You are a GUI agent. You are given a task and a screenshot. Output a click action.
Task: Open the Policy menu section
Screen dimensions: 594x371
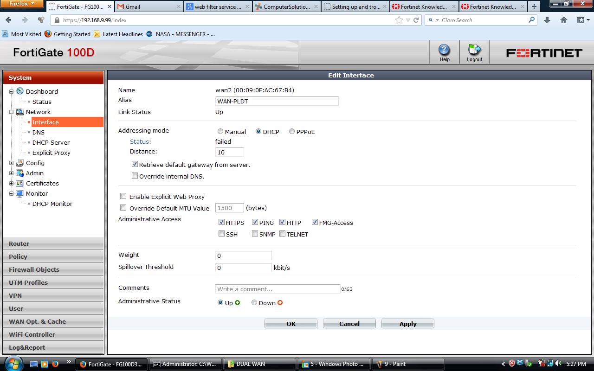[53, 256]
